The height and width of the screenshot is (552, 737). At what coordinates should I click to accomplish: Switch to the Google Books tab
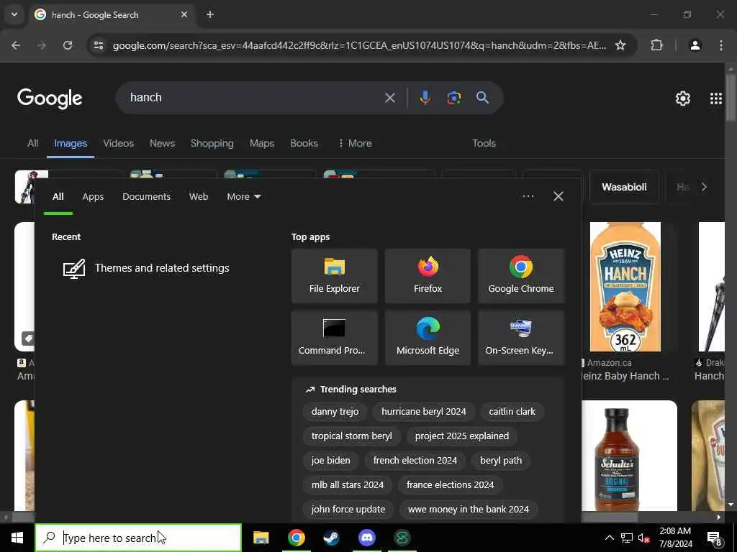pos(304,143)
